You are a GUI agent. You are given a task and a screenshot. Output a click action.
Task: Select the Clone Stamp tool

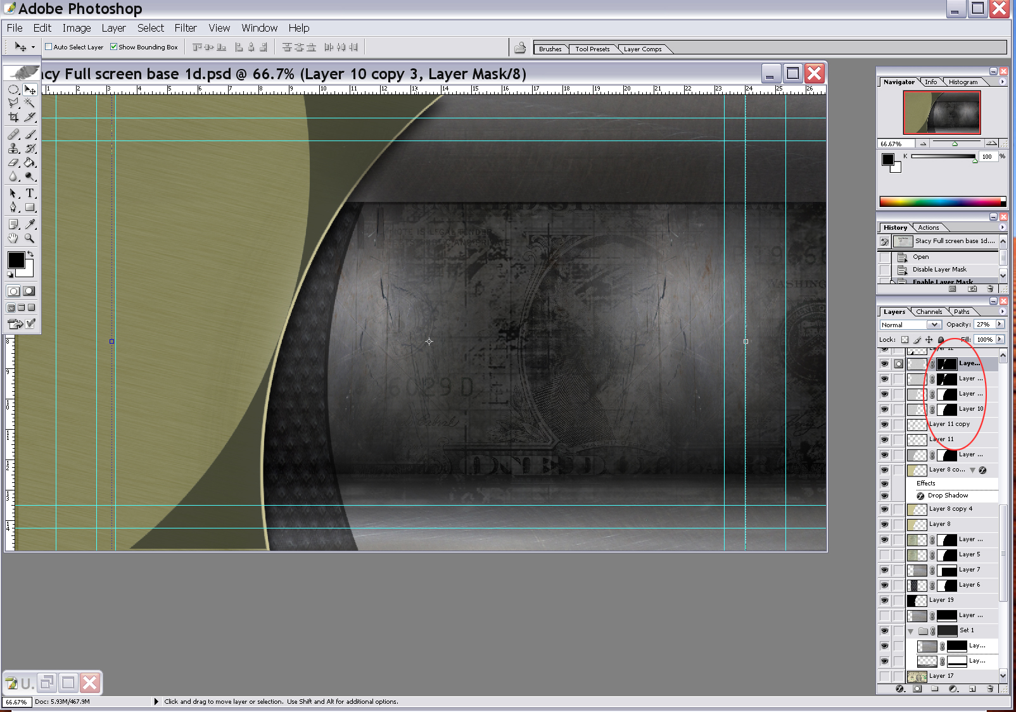pos(13,148)
